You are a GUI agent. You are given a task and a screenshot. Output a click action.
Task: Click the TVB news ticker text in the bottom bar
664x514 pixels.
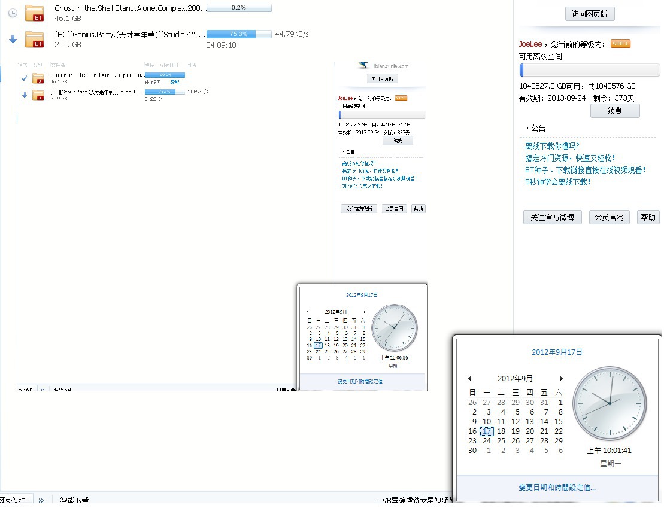[416, 500]
